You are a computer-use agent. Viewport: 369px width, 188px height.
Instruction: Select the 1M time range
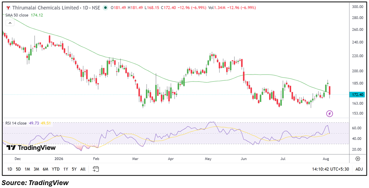point(27,169)
